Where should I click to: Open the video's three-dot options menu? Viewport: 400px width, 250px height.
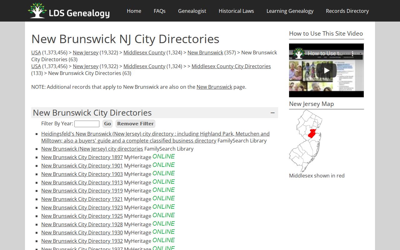click(x=352, y=54)
